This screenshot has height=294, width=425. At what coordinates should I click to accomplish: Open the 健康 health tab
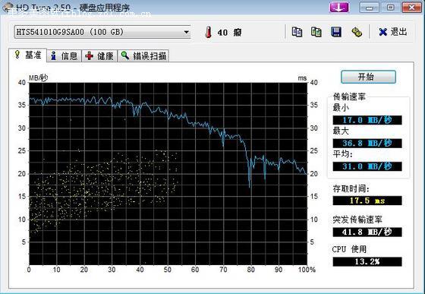coord(99,56)
